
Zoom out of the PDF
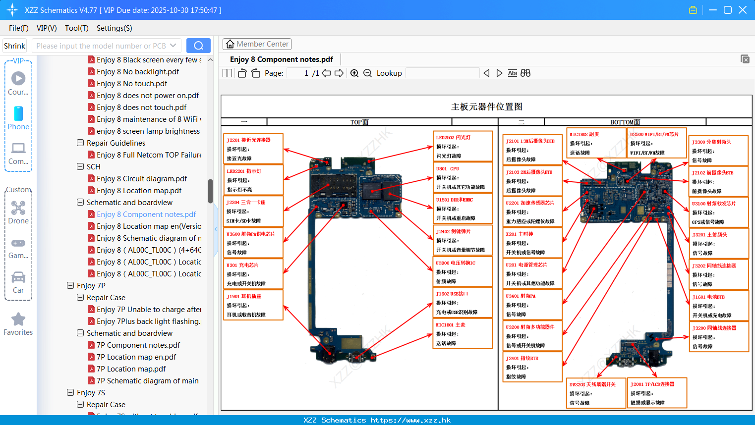367,73
